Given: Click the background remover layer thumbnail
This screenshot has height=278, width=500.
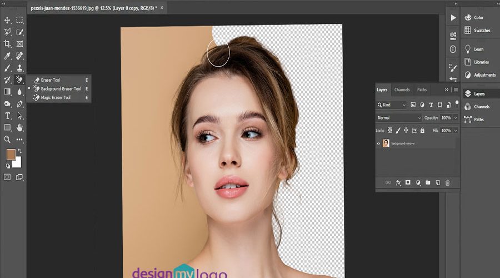Looking at the screenshot, I should pos(386,143).
